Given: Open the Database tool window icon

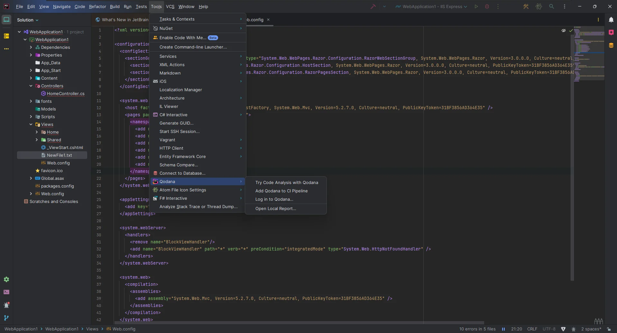Looking at the screenshot, I should tap(611, 46).
